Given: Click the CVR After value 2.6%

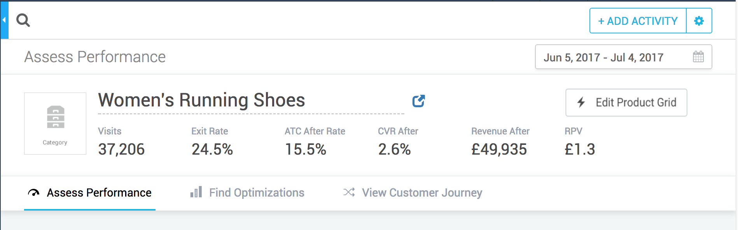Looking at the screenshot, I should [x=394, y=149].
